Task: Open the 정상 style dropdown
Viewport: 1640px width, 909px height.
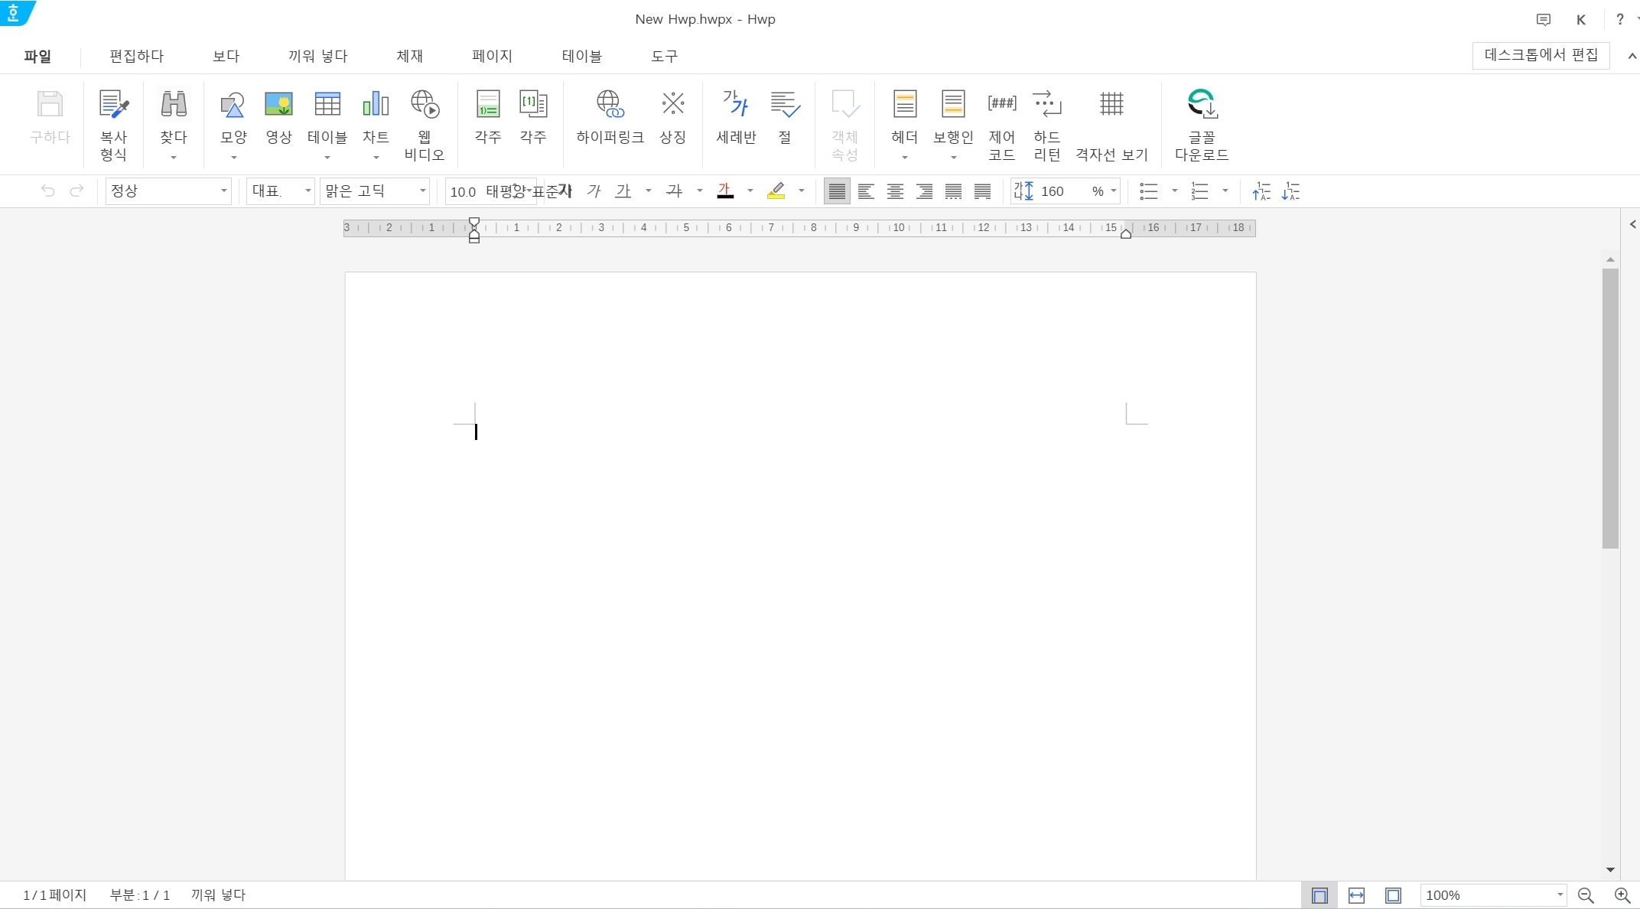Action: coord(168,191)
